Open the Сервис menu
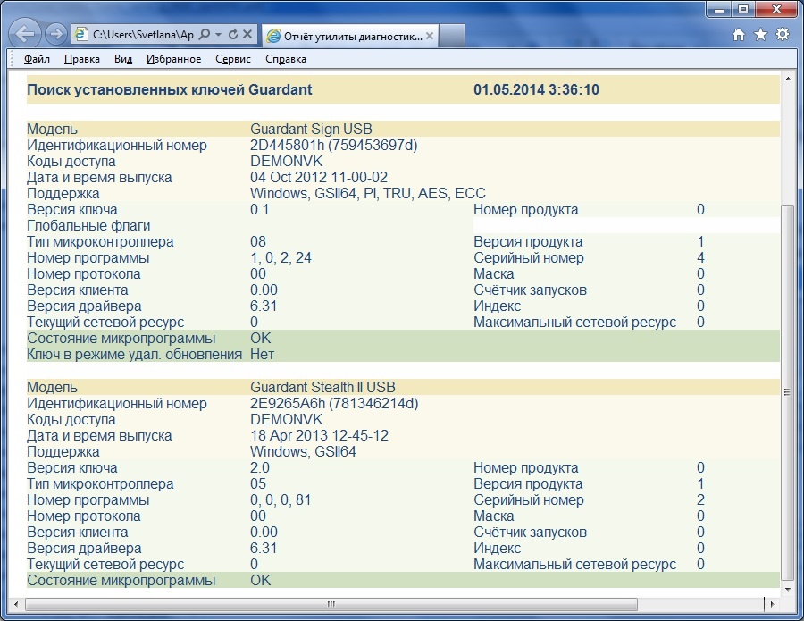The width and height of the screenshot is (804, 621). tap(233, 59)
